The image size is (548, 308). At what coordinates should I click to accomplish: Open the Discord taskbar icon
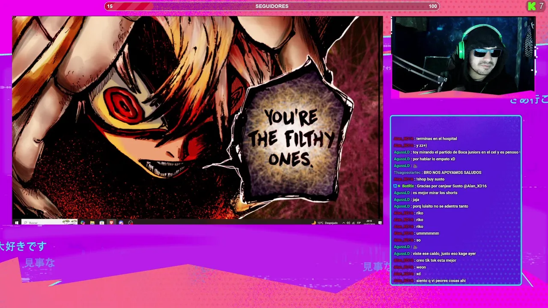(x=121, y=222)
